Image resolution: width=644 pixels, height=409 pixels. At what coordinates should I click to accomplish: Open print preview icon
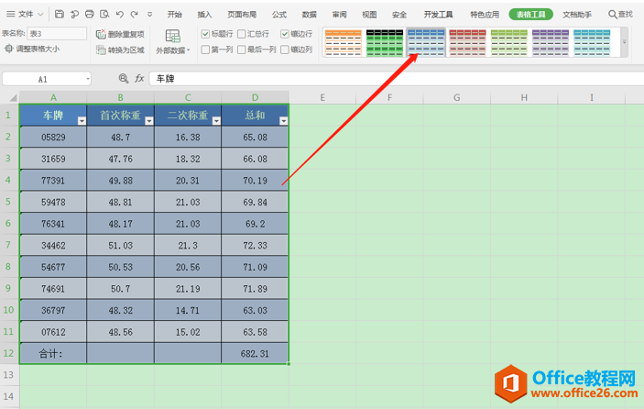point(104,15)
